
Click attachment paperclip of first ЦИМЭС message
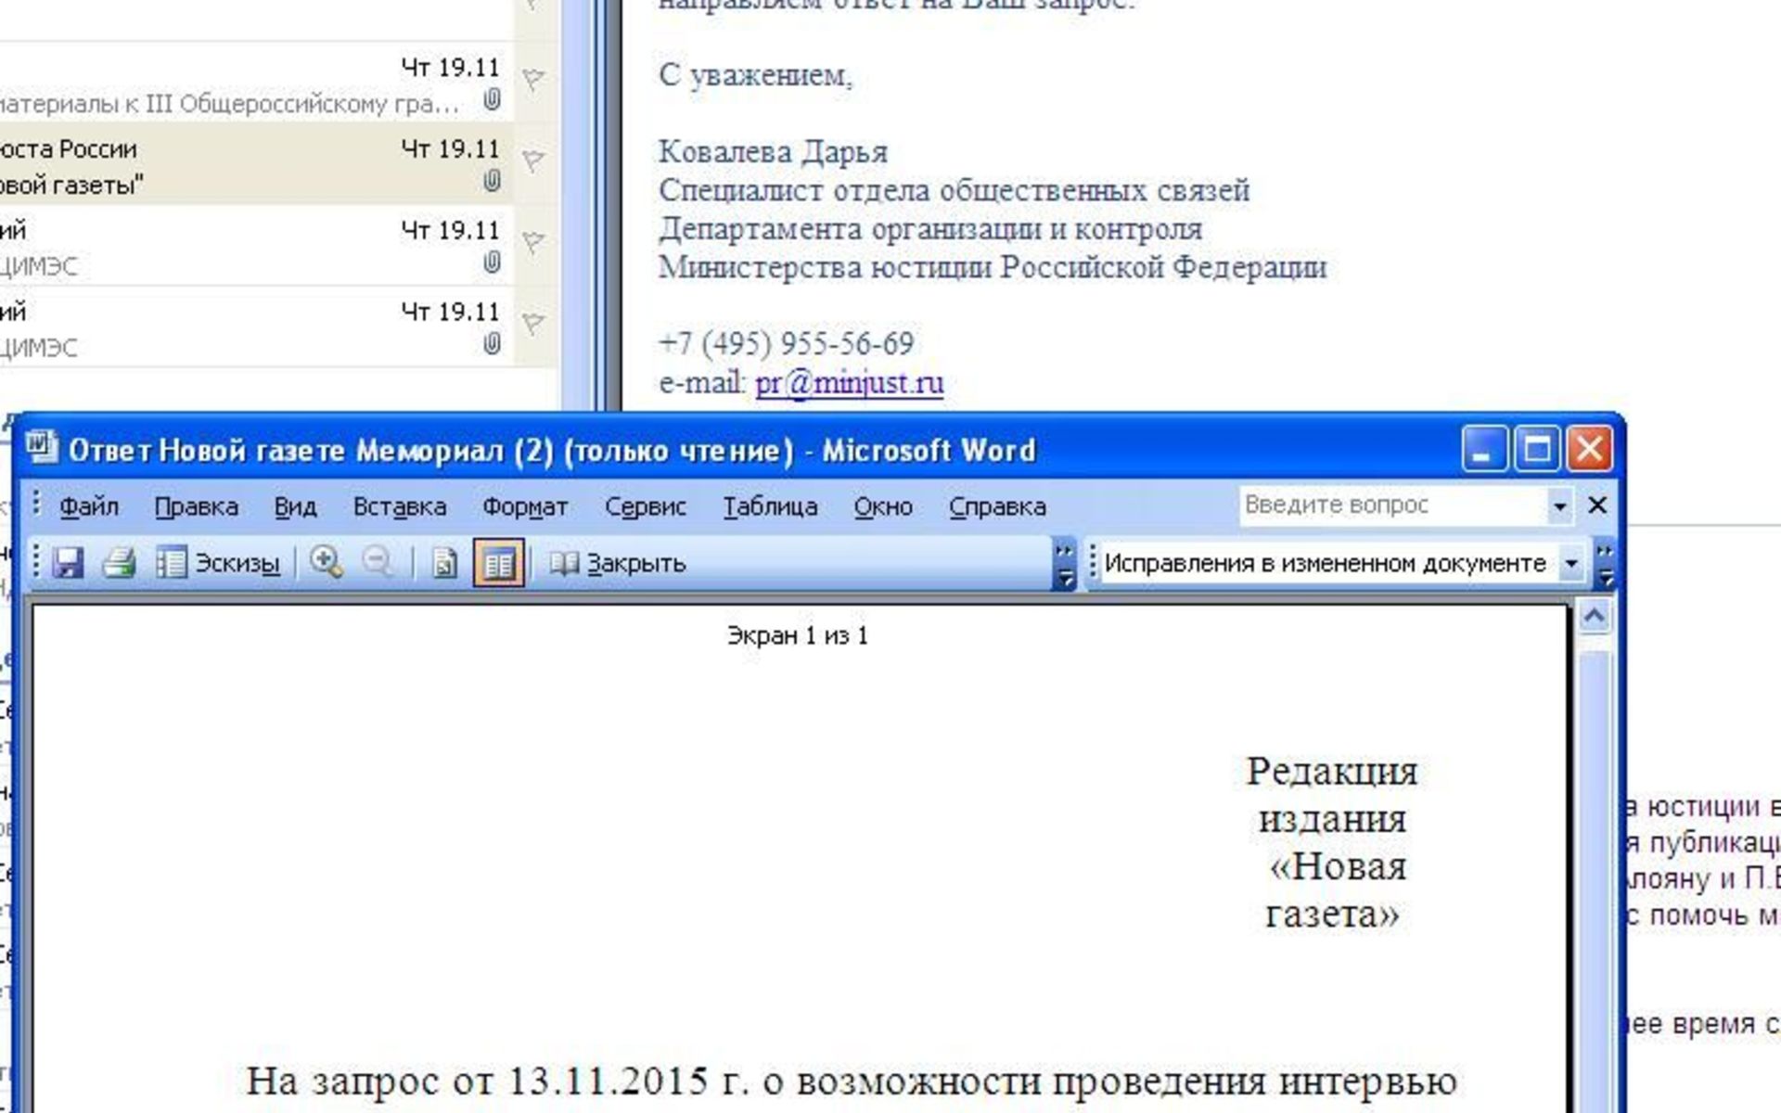point(492,262)
